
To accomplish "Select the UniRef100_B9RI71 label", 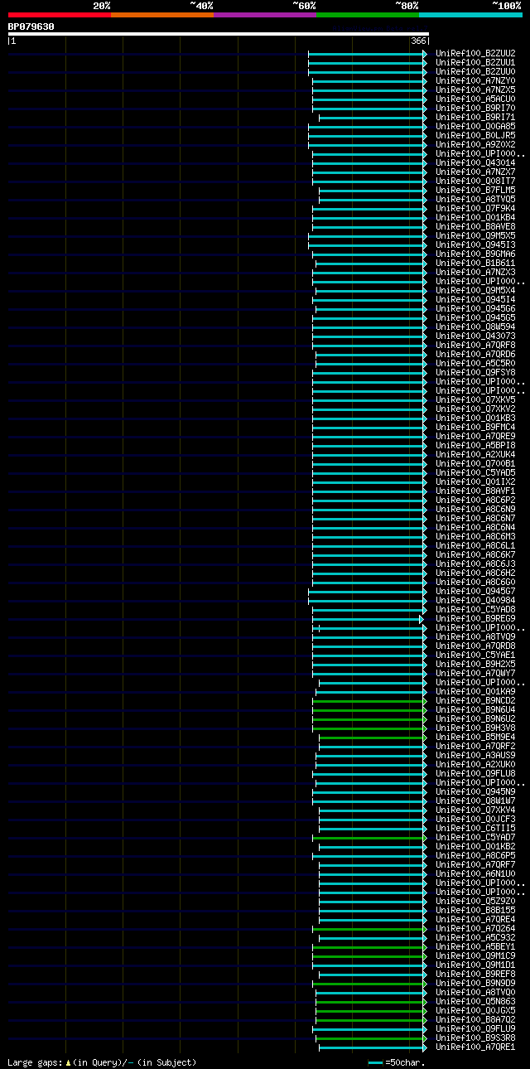I will [x=475, y=117].
